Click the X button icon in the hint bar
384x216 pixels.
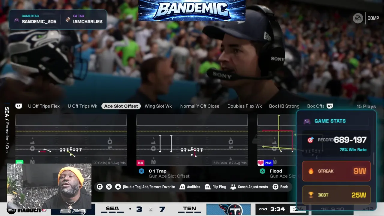point(109,187)
